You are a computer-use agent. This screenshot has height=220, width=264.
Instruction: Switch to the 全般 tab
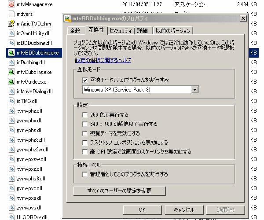tap(75, 30)
